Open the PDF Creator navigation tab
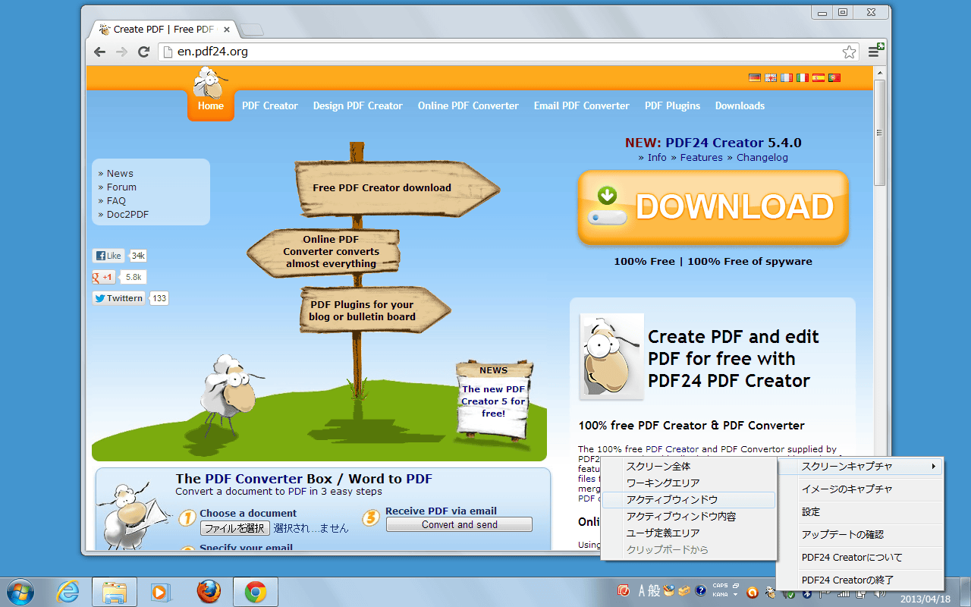 270,105
